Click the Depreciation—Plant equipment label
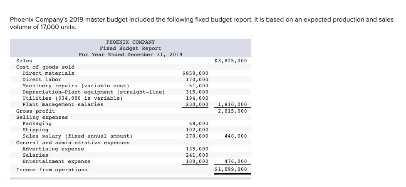 94,92
